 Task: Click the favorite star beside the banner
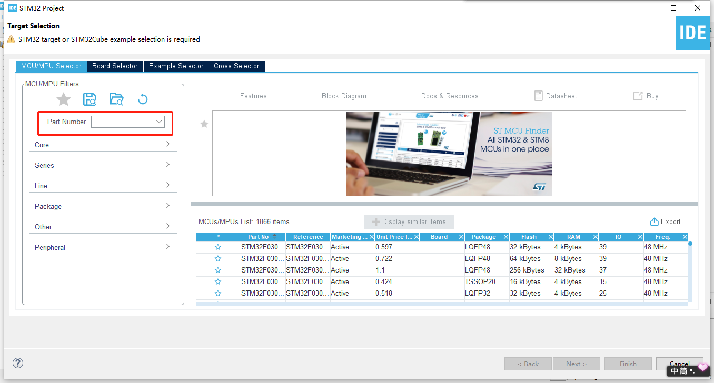204,124
